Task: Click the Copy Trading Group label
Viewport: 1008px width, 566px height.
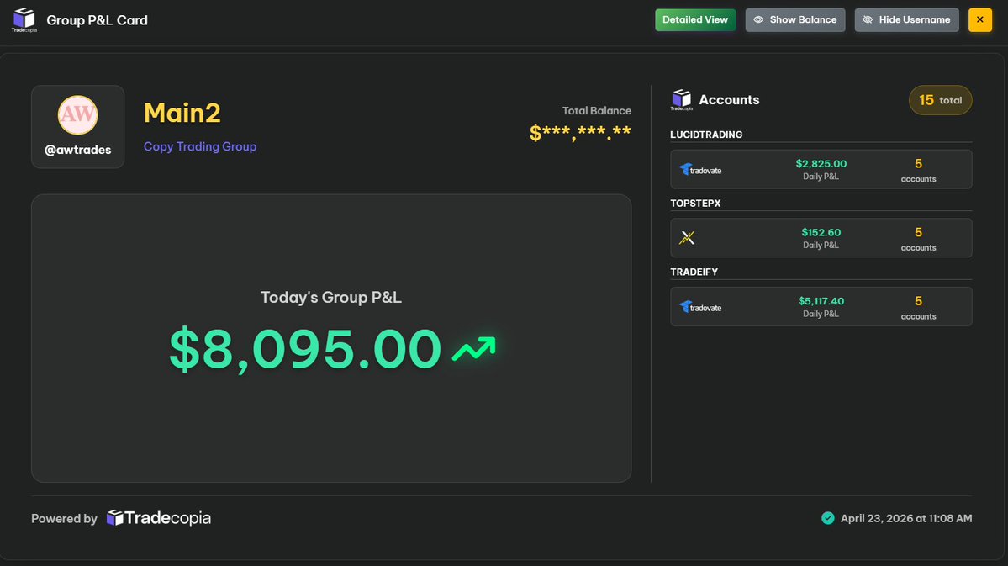Action: [200, 146]
